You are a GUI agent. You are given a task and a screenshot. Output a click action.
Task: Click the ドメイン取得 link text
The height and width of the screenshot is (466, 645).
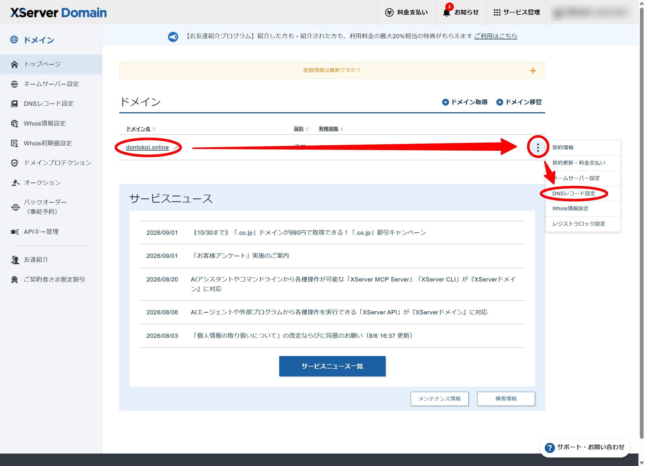(x=469, y=102)
